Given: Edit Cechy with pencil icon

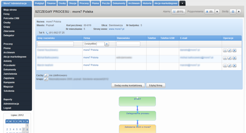Looking at the screenshot, I should tap(46, 76).
